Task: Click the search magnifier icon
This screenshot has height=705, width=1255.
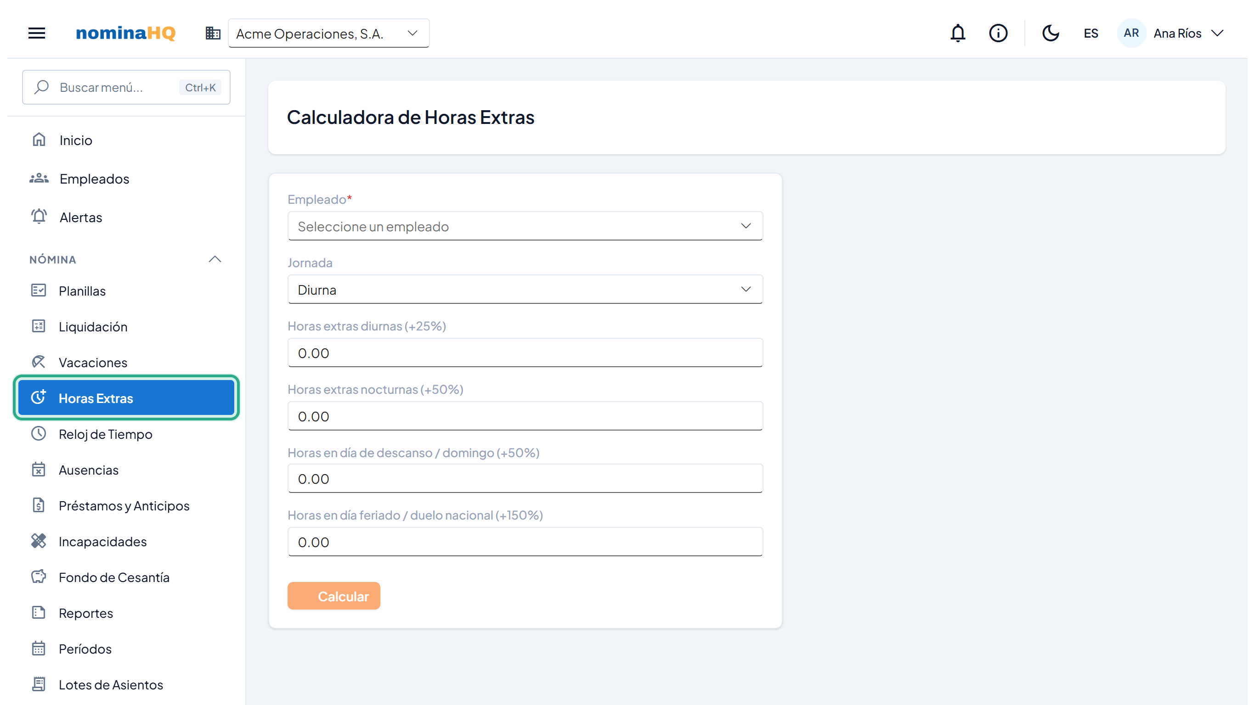Action: click(x=41, y=87)
